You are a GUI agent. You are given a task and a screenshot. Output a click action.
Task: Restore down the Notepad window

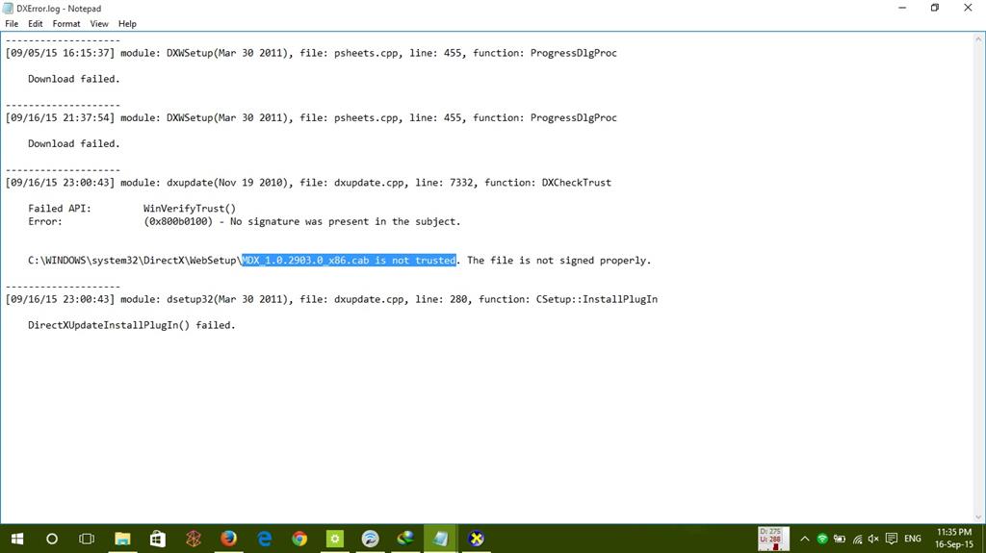pos(934,8)
